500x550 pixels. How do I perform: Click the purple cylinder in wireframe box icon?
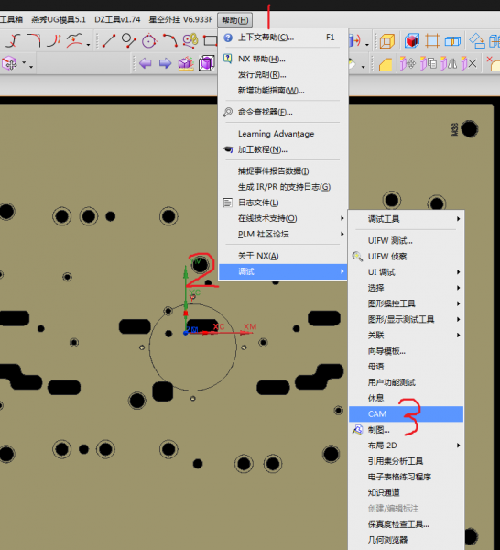[x=206, y=63]
